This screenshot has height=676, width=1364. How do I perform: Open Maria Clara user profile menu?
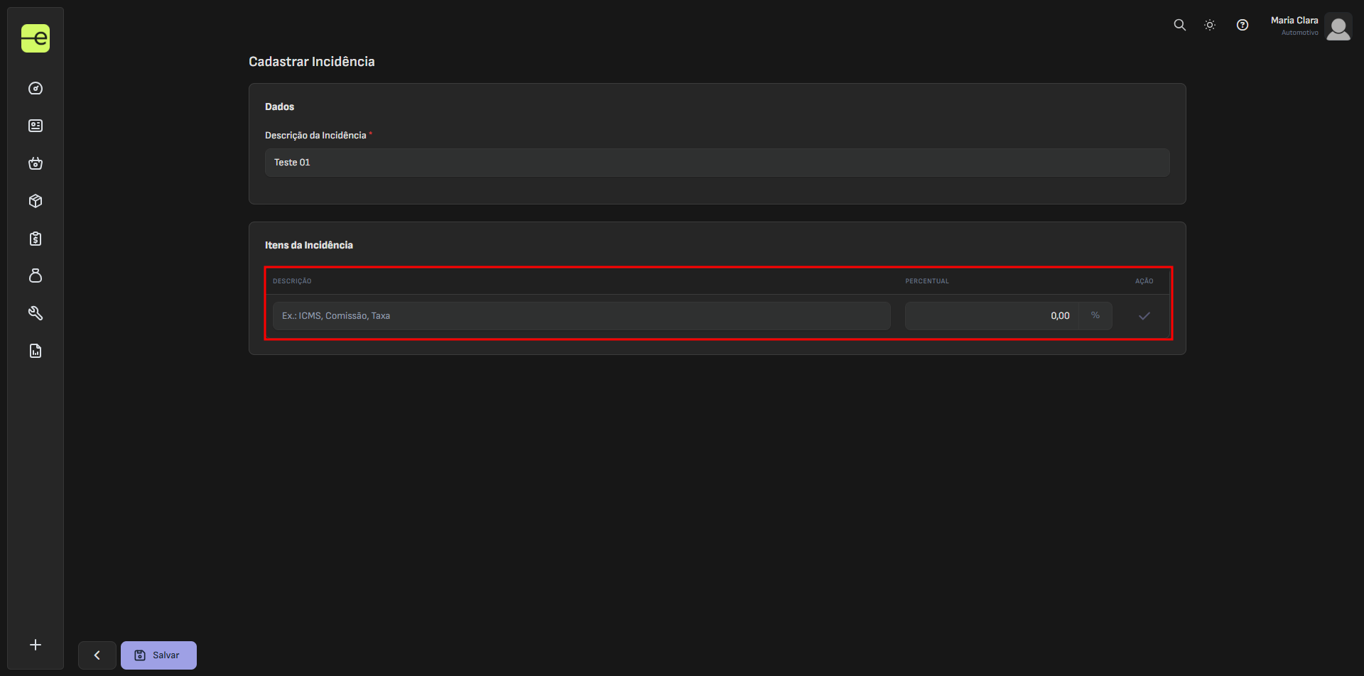[1311, 27]
